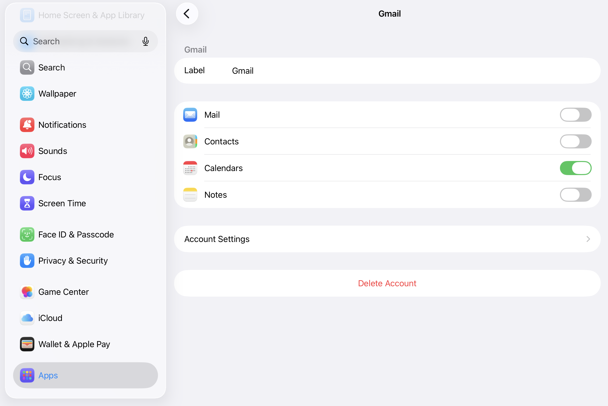
Task: Open Home Screen & App Library icon
Action: coord(27,15)
